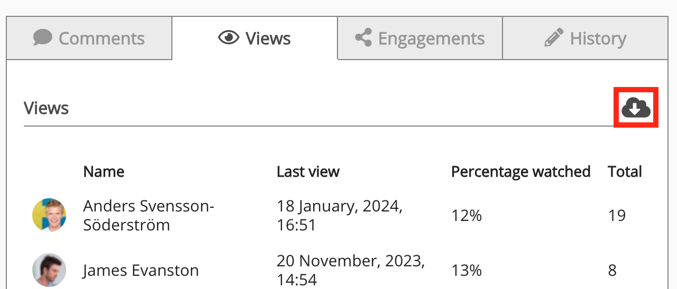This screenshot has width=677, height=289.
Task: Click the Total column header
Action: coord(625,171)
